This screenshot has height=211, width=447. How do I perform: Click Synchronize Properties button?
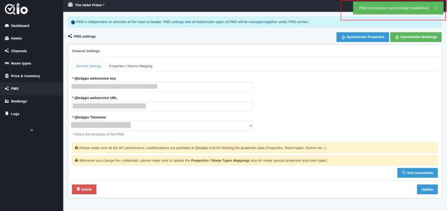[362, 37]
